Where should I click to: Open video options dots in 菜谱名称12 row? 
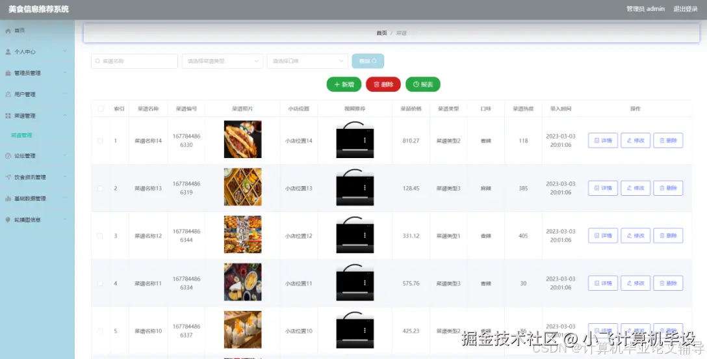click(365, 235)
